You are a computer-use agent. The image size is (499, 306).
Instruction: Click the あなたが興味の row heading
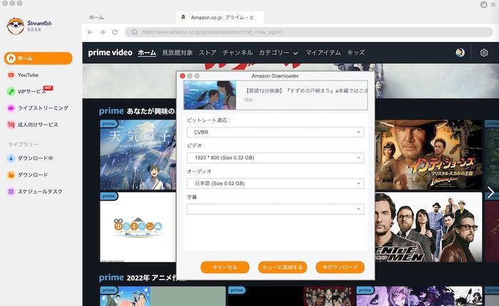[138, 111]
